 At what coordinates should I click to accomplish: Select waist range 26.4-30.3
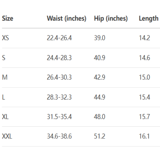tap(59, 77)
